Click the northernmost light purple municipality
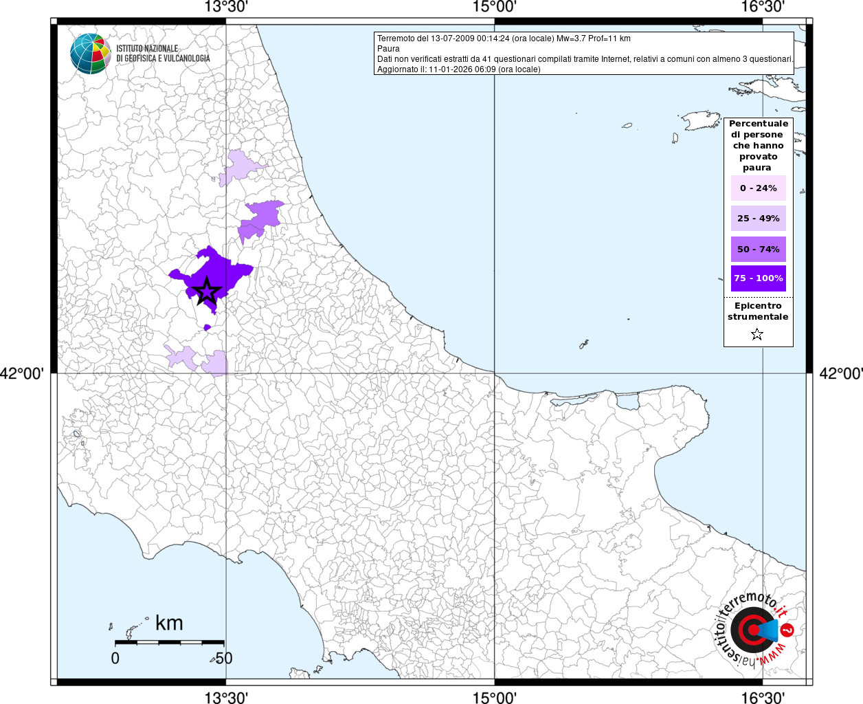 (240, 166)
